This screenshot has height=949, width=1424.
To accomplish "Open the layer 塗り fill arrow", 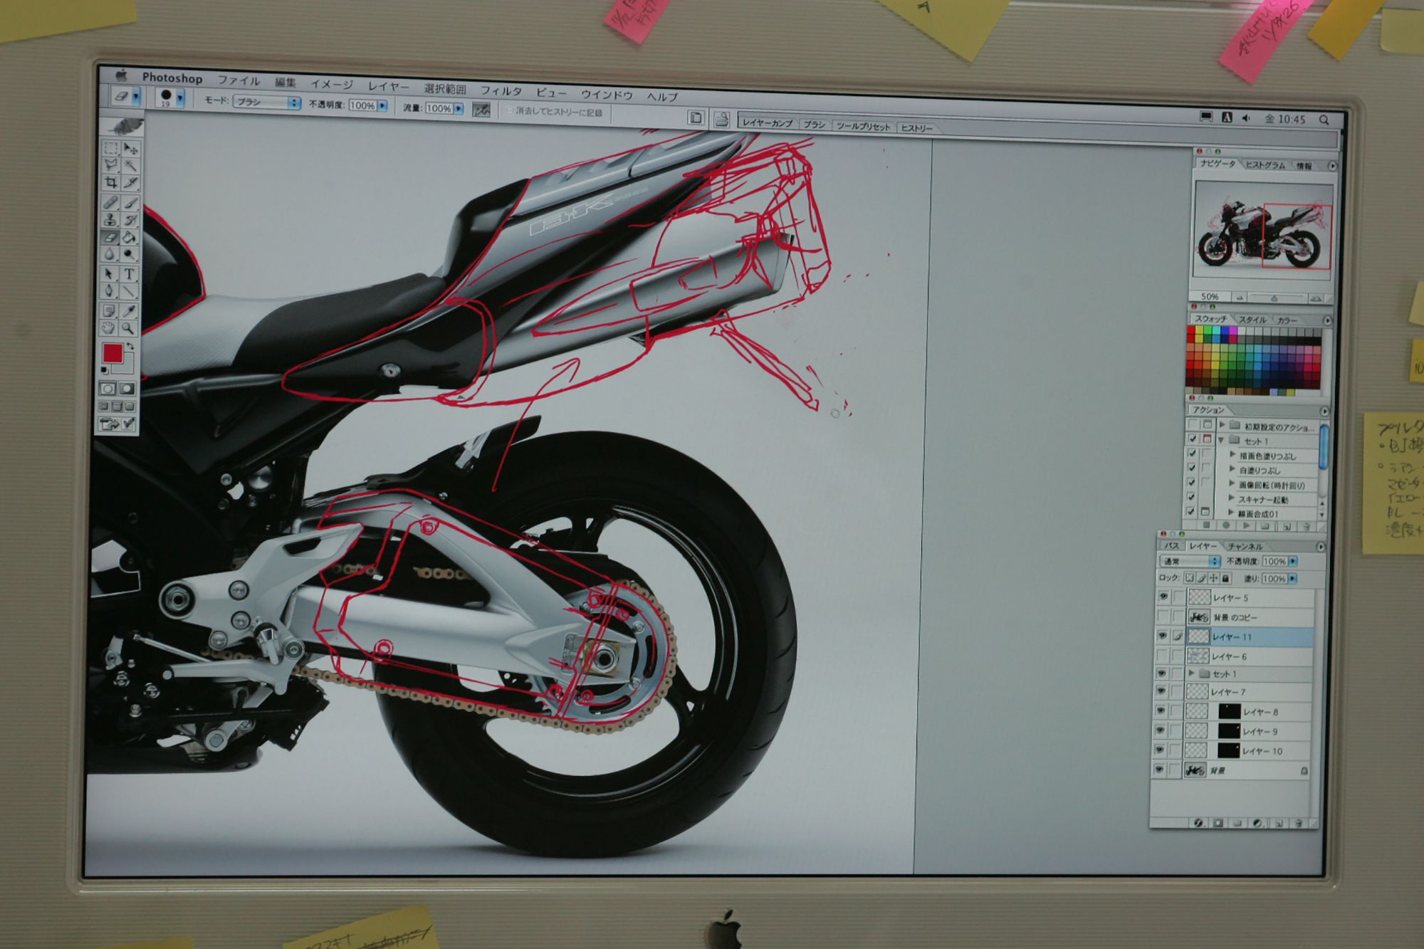I will 1292,579.
